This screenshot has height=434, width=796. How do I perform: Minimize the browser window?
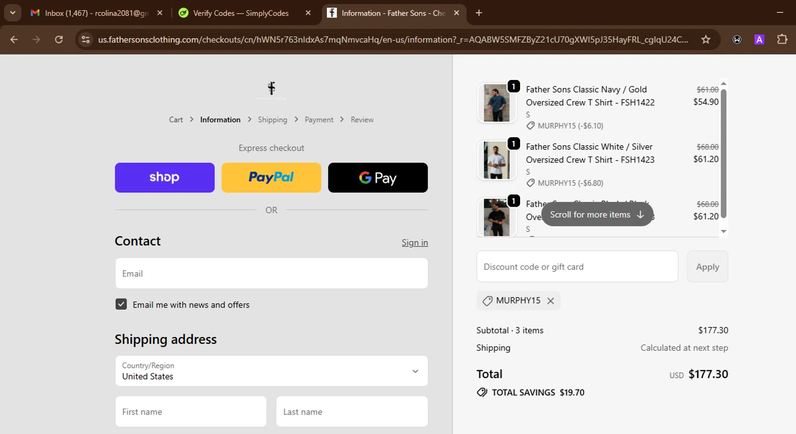point(780,13)
